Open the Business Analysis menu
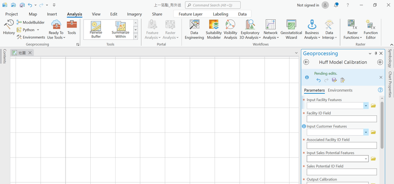The height and width of the screenshot is (184, 394). coord(312,30)
